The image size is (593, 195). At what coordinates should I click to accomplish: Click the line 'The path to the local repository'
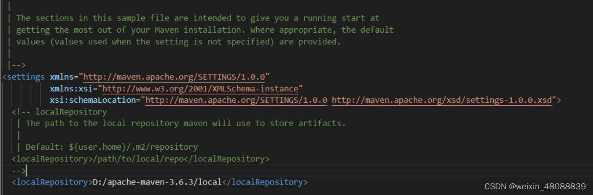[x=185, y=123]
